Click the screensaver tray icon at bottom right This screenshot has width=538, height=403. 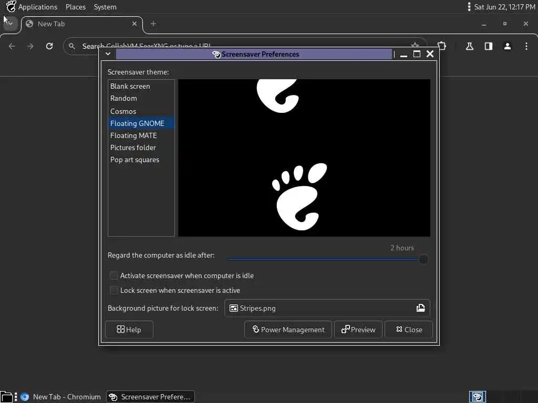point(477,397)
